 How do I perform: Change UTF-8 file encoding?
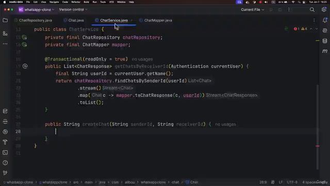(x=292, y=182)
